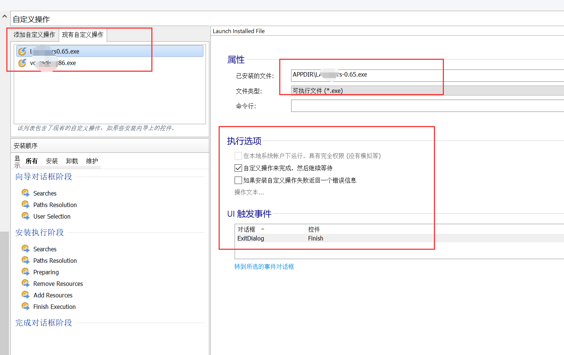Open 操作文本... settings
The width and height of the screenshot is (564, 355).
[249, 192]
